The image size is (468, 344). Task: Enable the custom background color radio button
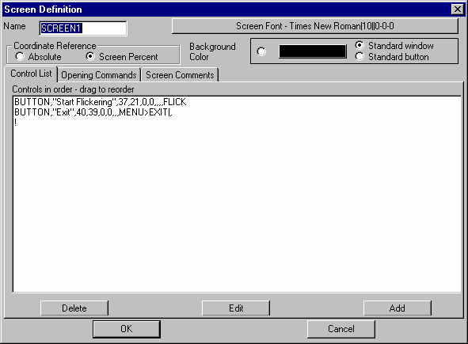261,51
